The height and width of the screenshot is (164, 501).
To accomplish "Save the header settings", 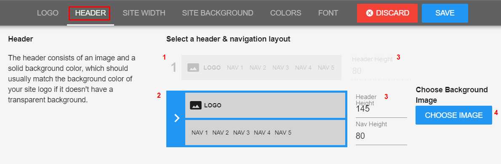I will (x=445, y=13).
